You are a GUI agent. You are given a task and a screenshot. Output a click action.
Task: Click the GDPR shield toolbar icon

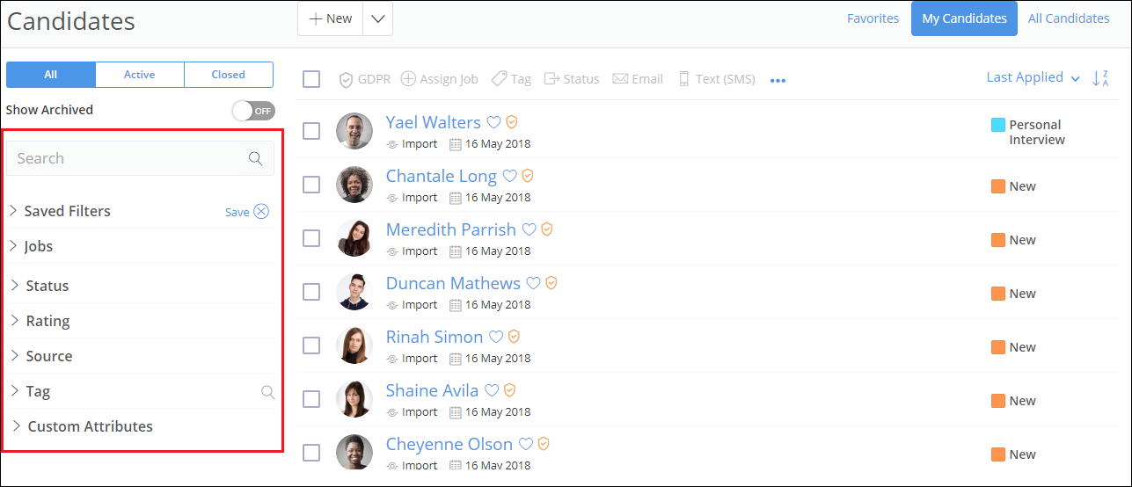coord(347,79)
